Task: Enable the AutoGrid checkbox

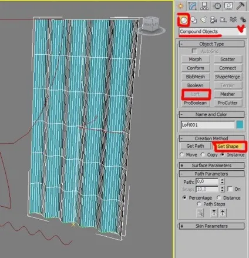Action: click(x=194, y=51)
